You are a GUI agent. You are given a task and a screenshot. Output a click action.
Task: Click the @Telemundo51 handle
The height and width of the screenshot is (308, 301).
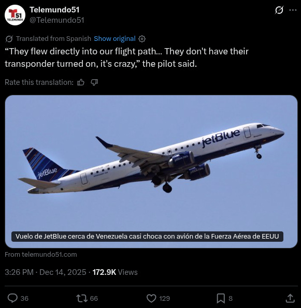(x=57, y=20)
